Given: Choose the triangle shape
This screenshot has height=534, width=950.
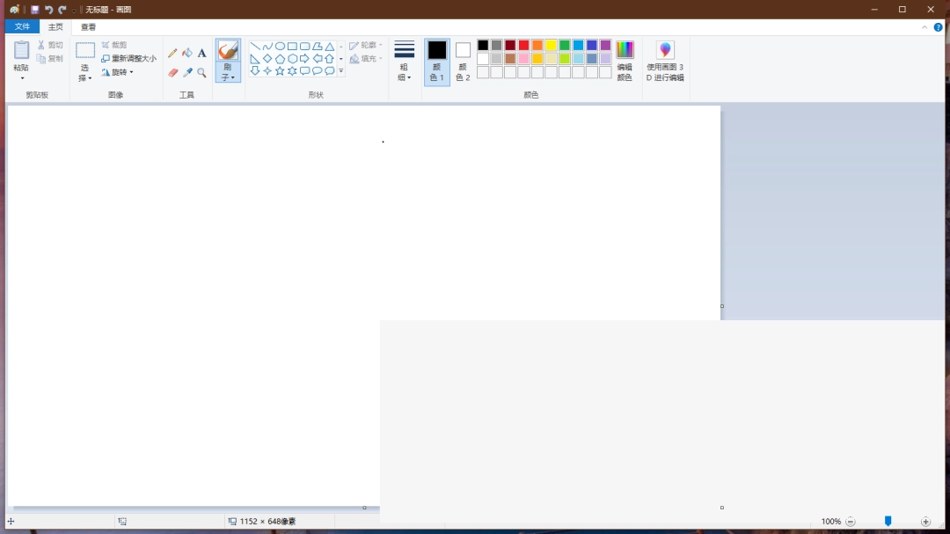Looking at the screenshot, I should (330, 46).
